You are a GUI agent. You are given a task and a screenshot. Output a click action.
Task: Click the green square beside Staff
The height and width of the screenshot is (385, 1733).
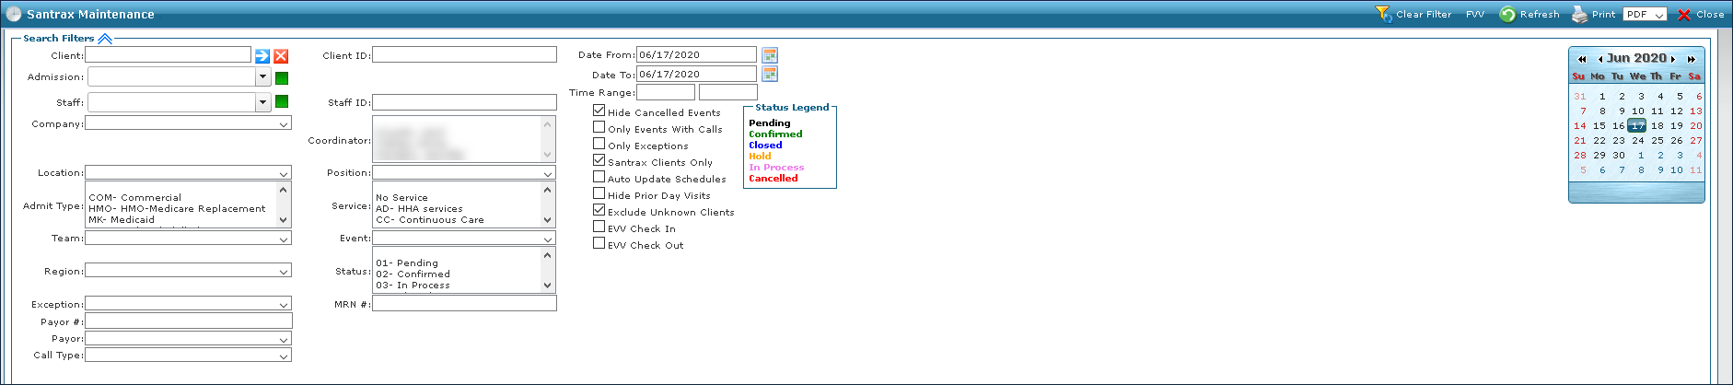(x=282, y=101)
